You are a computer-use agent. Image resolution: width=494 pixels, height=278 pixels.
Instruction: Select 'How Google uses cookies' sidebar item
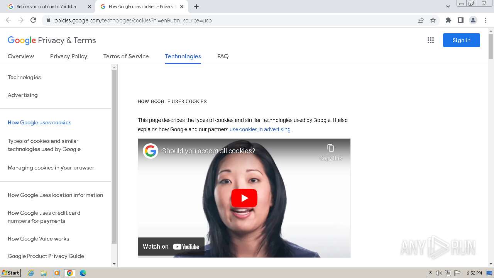[x=39, y=122]
